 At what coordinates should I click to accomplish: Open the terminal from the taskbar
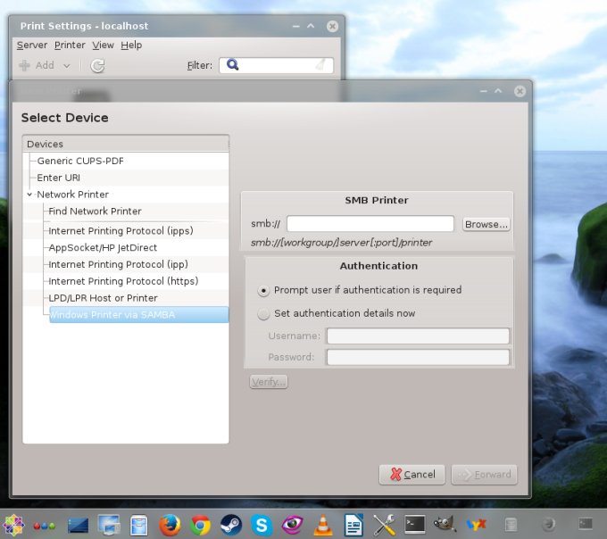[x=414, y=525]
